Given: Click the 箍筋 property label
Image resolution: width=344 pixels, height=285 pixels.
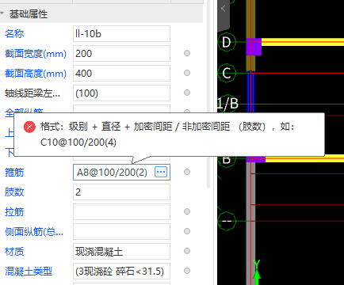Looking at the screenshot, I should coord(14,173).
